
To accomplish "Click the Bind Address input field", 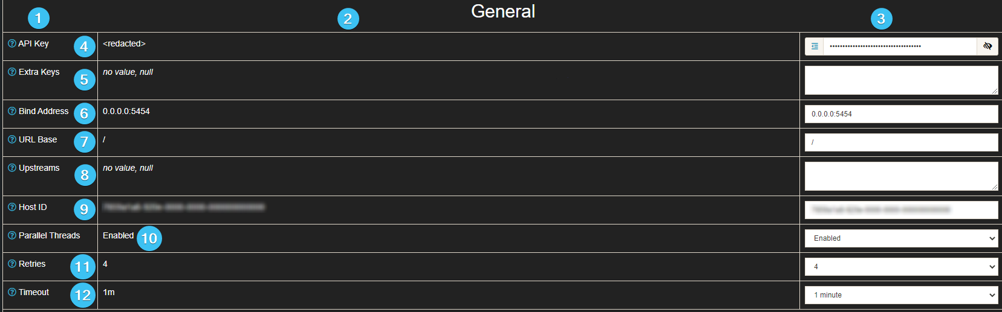I will pyautogui.click(x=901, y=114).
